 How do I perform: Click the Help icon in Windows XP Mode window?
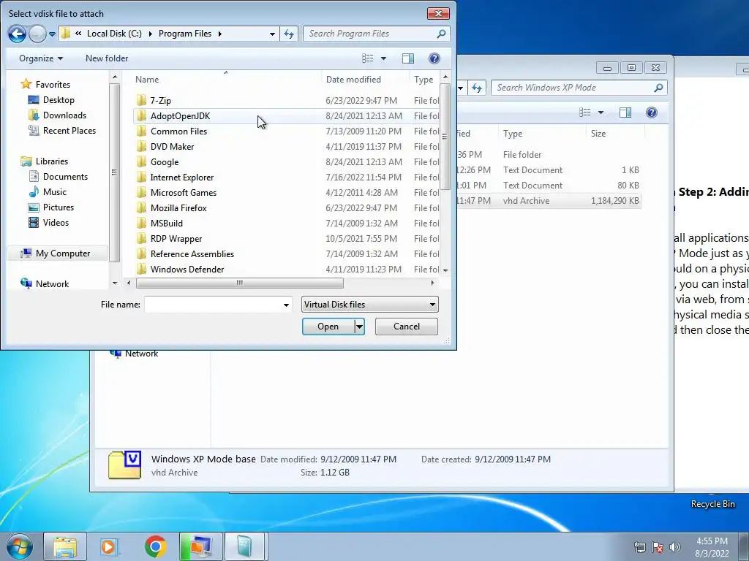point(652,112)
